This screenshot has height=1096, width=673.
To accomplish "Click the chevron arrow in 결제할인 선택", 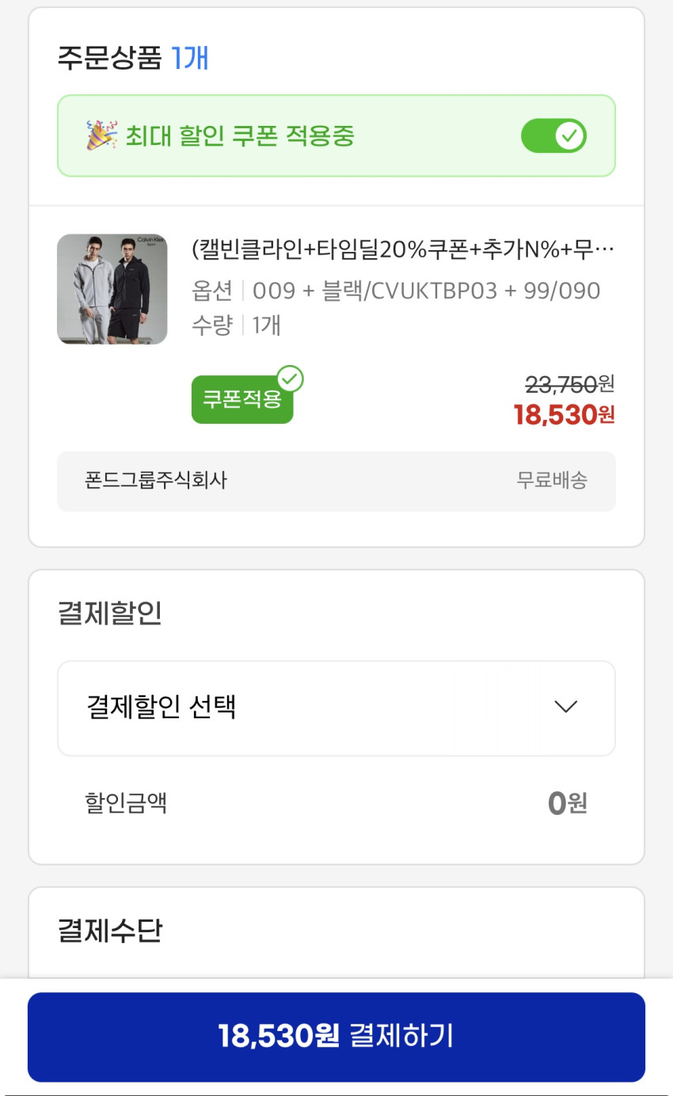I will click(566, 707).
